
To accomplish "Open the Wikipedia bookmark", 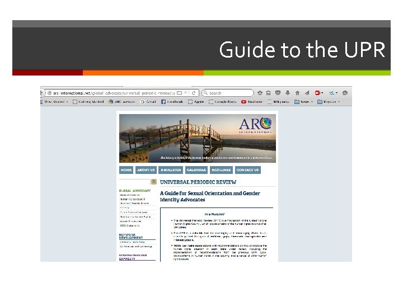I will [x=278, y=102].
